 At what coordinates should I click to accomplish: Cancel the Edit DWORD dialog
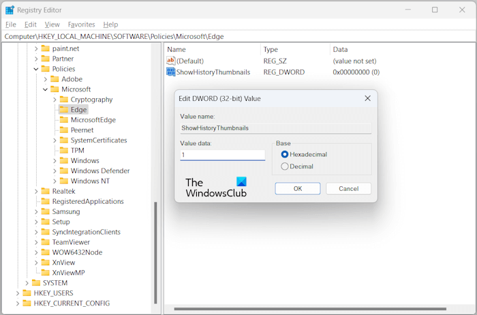(x=349, y=188)
